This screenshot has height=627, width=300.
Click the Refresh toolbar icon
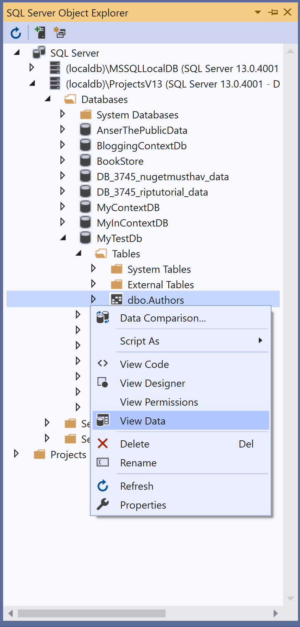(x=16, y=33)
